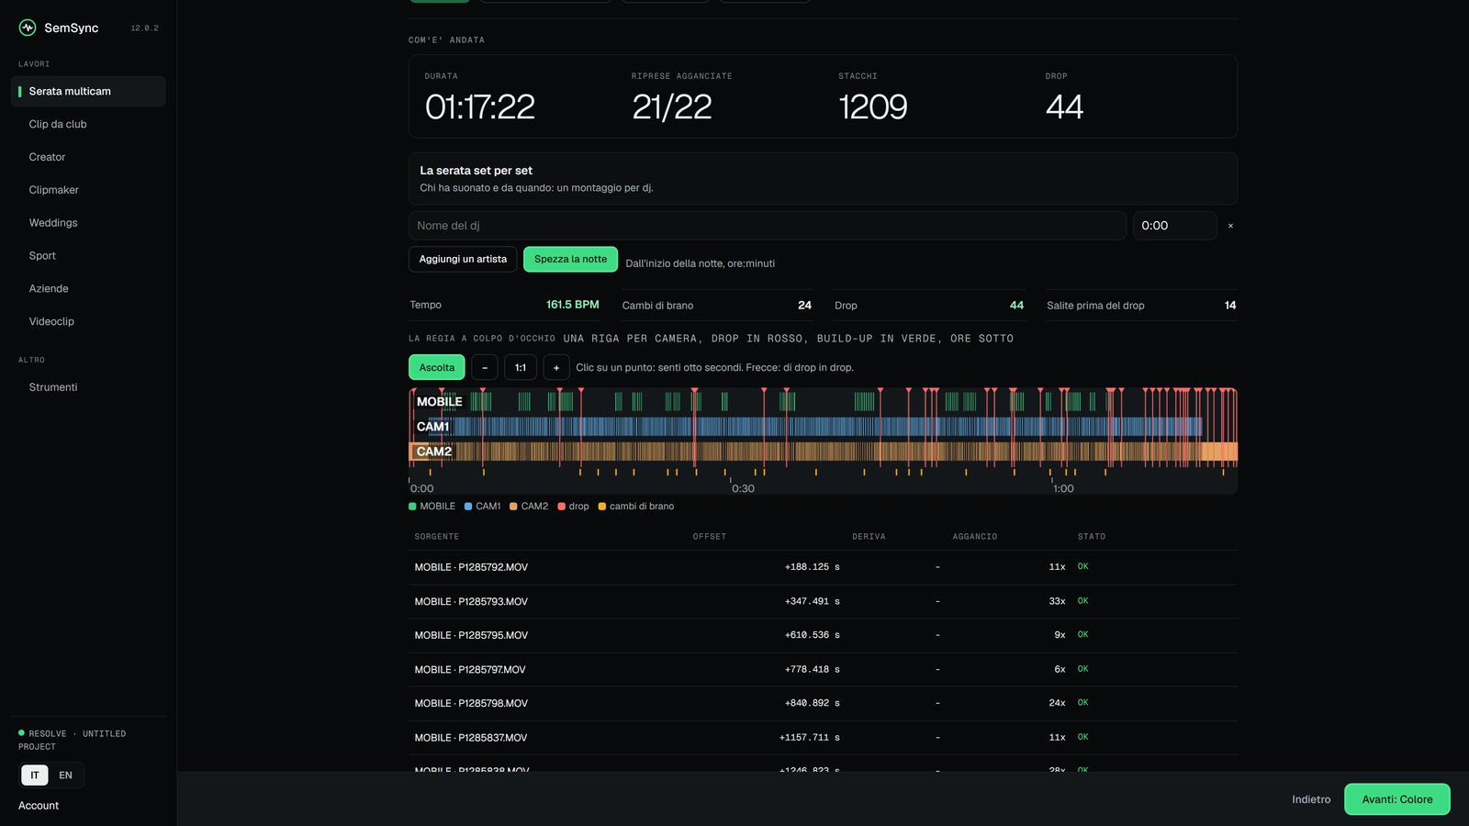
Task: Open Strumenti under Altro
Action: click(88, 387)
